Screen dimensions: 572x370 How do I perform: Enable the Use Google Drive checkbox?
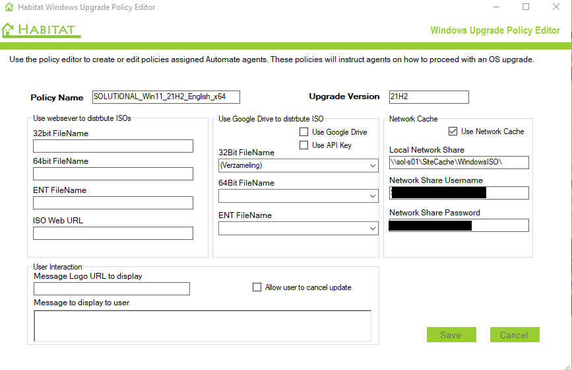point(303,132)
